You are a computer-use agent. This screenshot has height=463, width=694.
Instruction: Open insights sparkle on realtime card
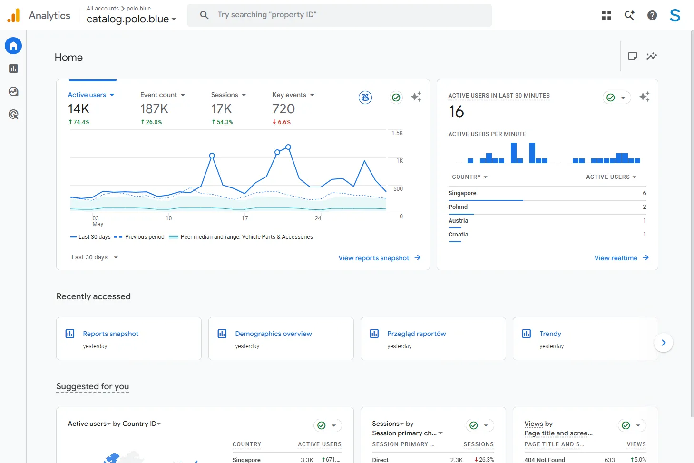pos(645,97)
